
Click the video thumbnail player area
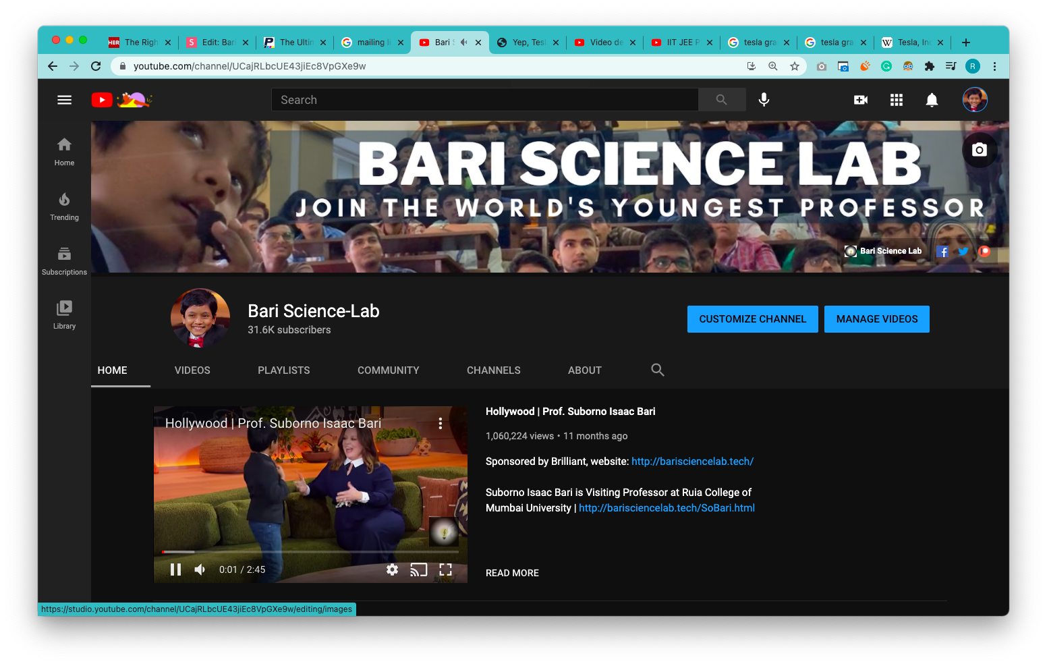[310, 495]
